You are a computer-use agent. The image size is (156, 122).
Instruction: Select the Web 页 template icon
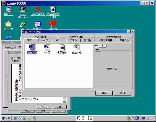(x=47, y=49)
